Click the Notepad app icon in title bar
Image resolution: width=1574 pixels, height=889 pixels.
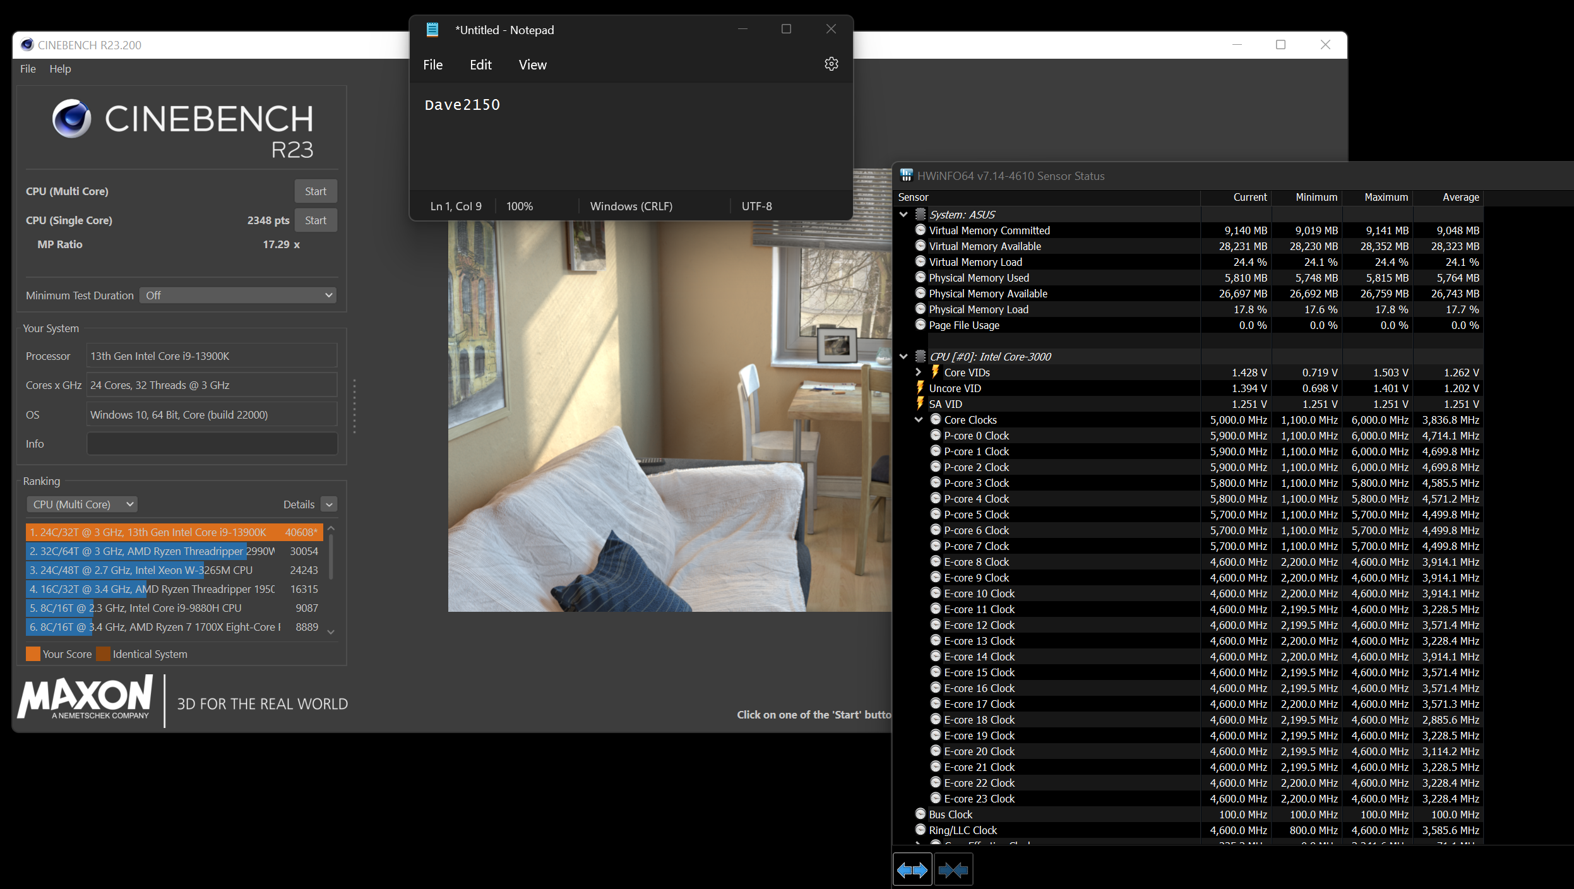(x=432, y=30)
